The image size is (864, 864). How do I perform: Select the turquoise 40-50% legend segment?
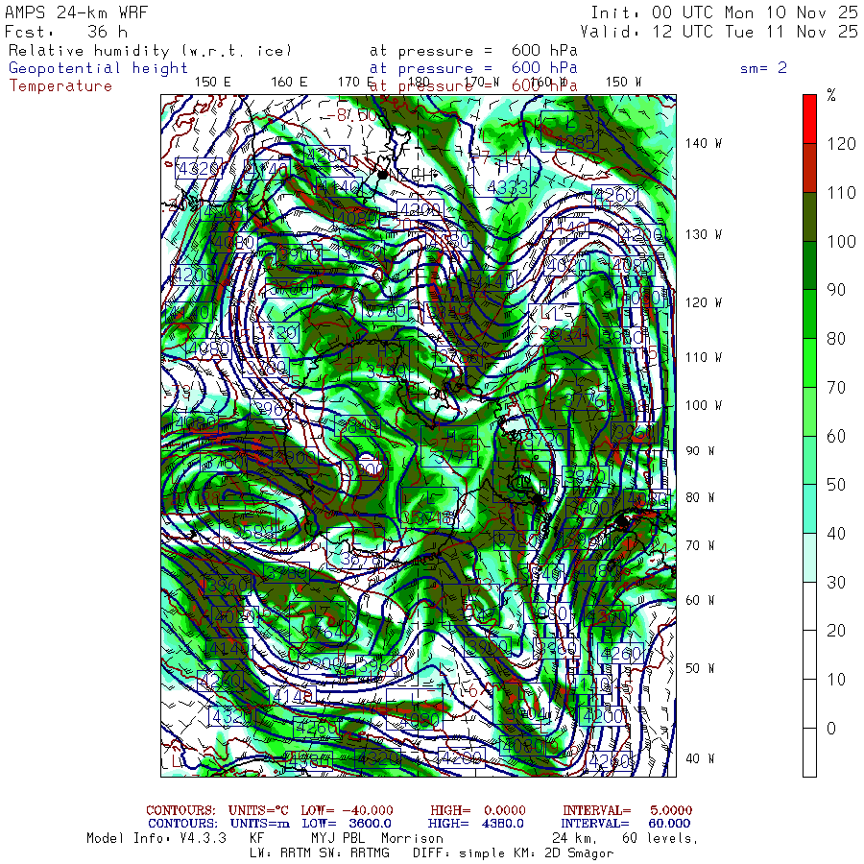(809, 509)
